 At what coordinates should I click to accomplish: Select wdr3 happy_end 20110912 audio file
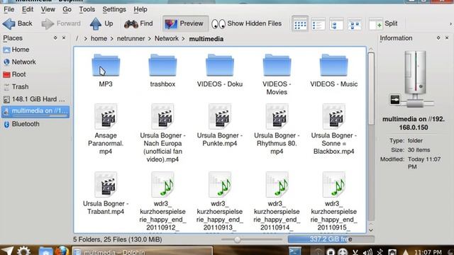[x=162, y=201]
